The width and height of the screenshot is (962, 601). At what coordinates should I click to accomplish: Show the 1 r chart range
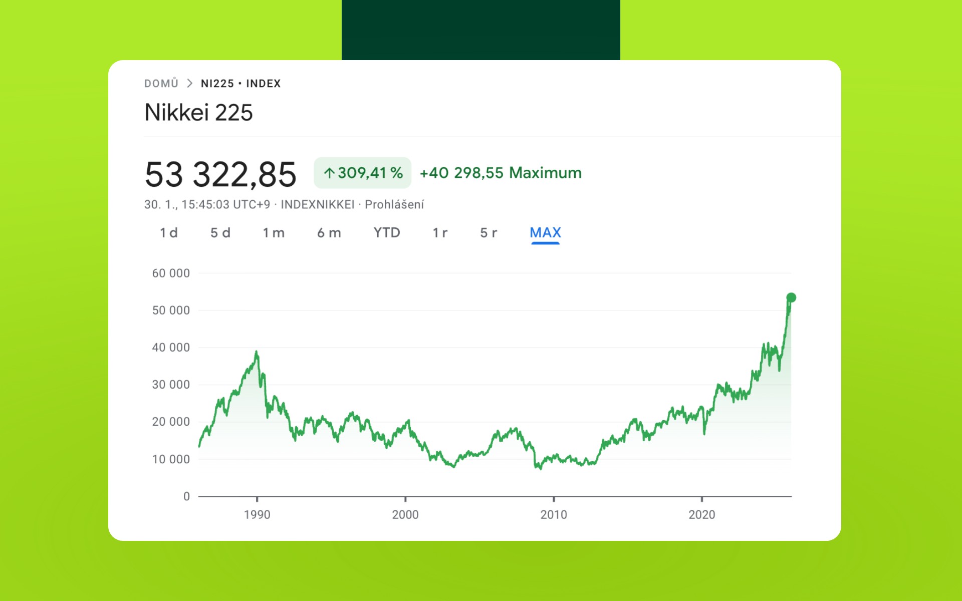pyautogui.click(x=440, y=233)
